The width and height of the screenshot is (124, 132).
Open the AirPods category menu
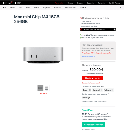tap(36, 8)
